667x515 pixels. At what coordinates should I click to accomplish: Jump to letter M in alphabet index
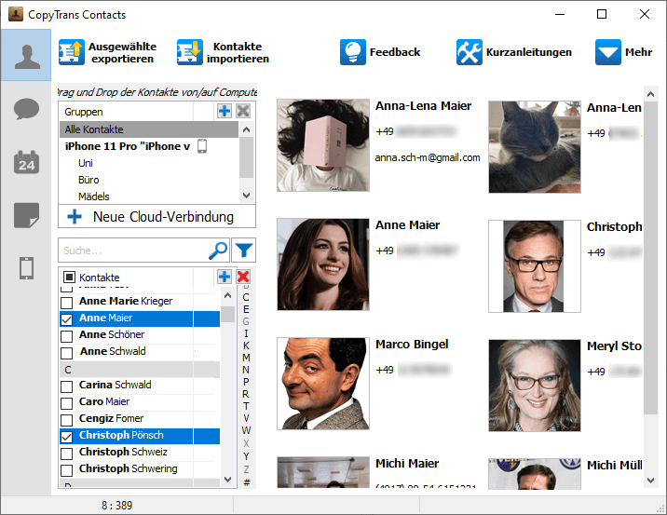[246, 358]
